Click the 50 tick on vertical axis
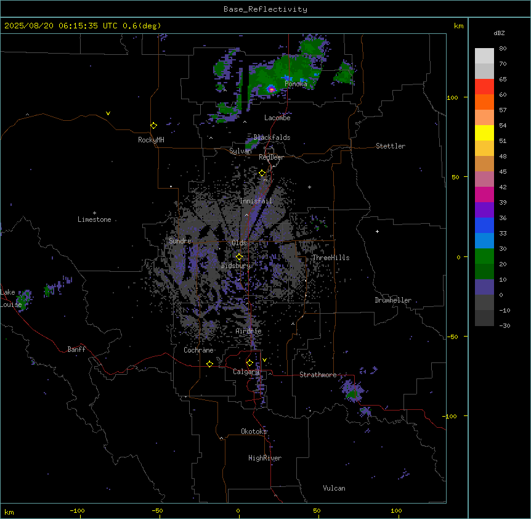The image size is (531, 519). [x=455, y=177]
